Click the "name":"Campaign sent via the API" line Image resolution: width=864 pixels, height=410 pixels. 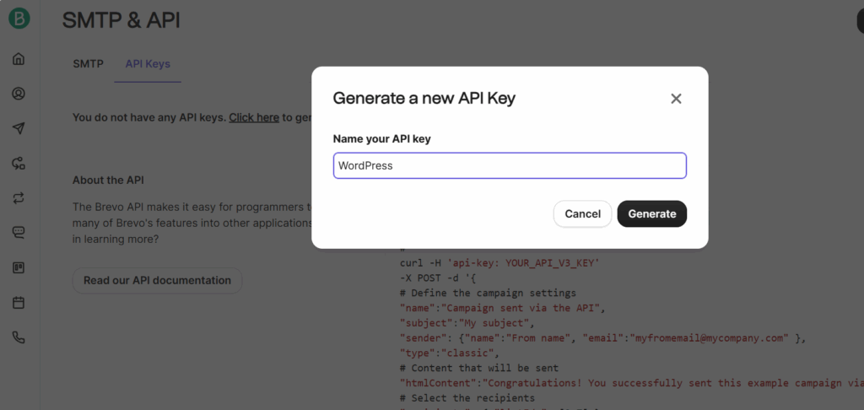coord(503,308)
